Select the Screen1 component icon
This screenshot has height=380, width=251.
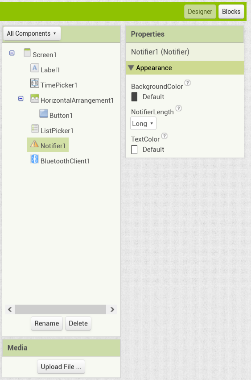(x=27, y=53)
